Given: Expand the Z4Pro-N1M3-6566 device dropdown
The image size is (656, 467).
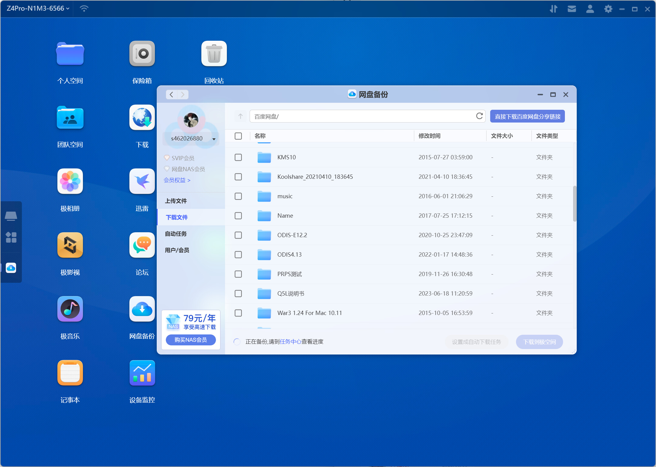Looking at the screenshot, I should pyautogui.click(x=38, y=9).
